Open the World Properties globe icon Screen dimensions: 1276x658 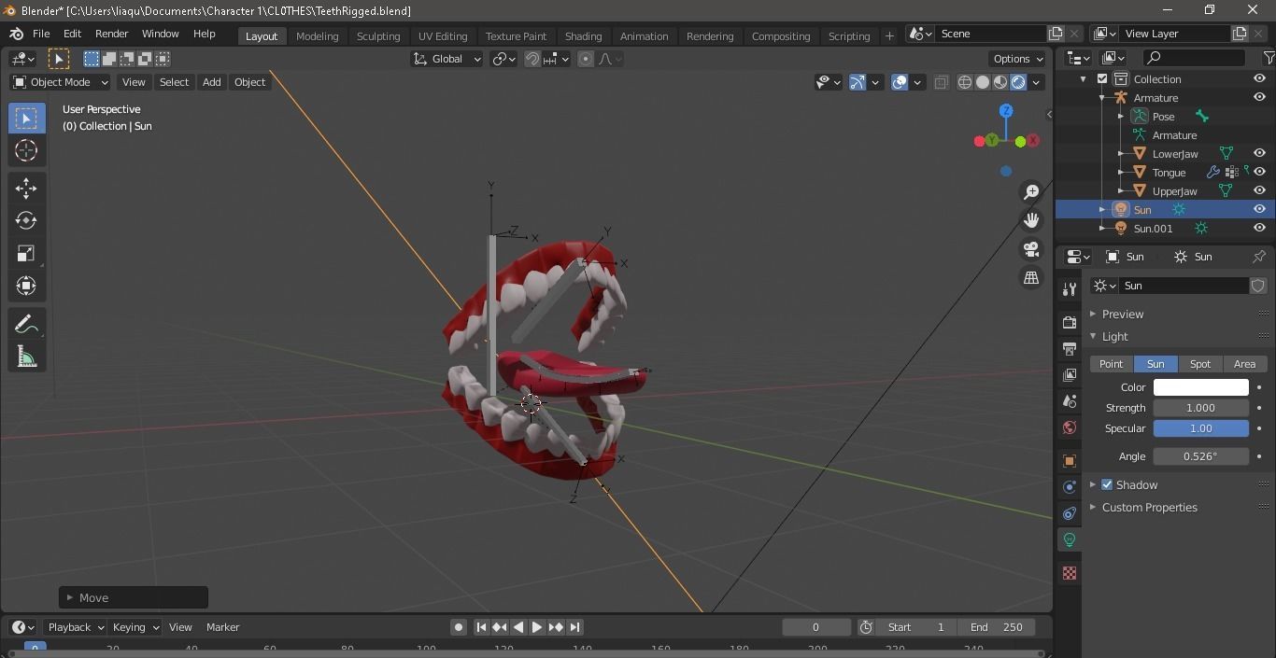1068,427
